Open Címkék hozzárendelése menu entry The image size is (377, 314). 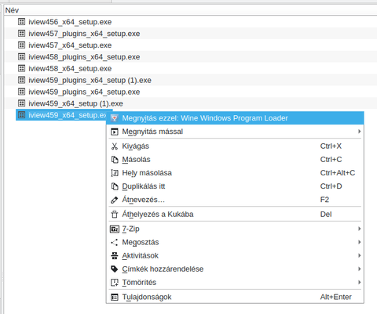[235, 269]
